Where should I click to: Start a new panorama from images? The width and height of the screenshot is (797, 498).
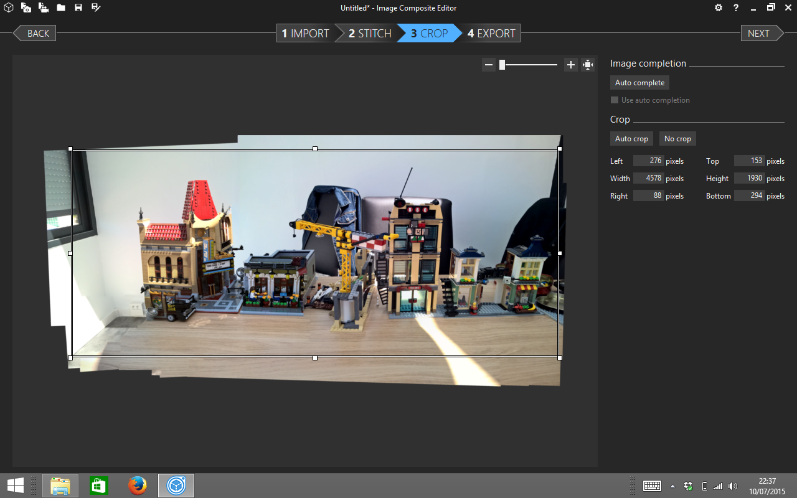[26, 8]
